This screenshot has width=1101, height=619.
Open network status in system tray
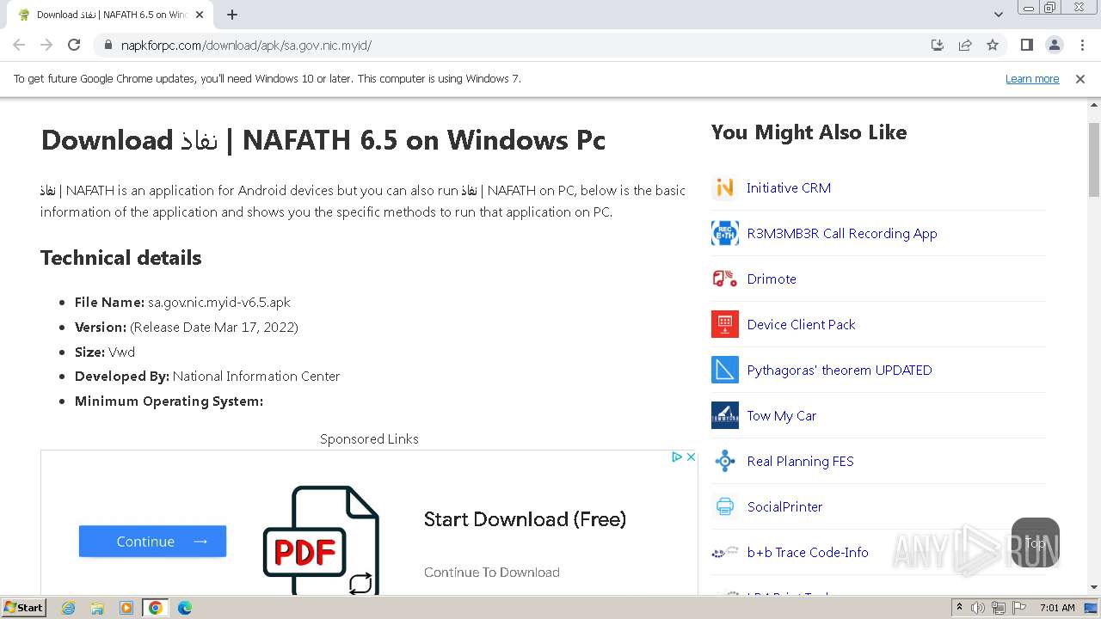pyautogui.click(x=999, y=608)
